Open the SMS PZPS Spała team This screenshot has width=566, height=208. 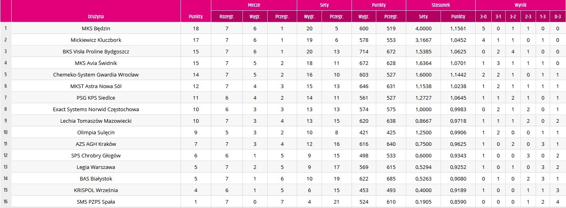click(x=96, y=202)
